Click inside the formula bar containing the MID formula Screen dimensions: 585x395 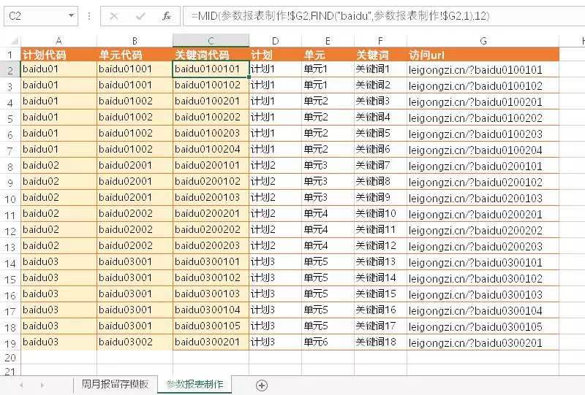[380, 15]
